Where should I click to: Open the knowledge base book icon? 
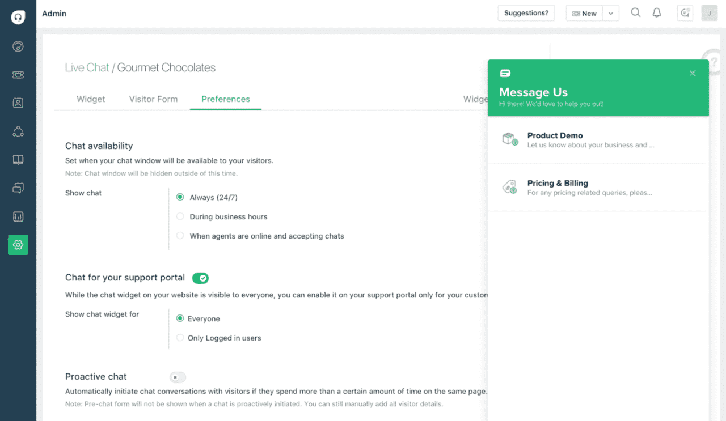pos(18,160)
